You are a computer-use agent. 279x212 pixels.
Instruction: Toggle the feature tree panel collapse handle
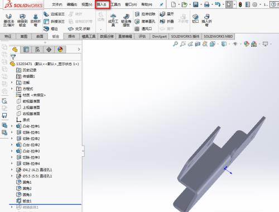83,151
